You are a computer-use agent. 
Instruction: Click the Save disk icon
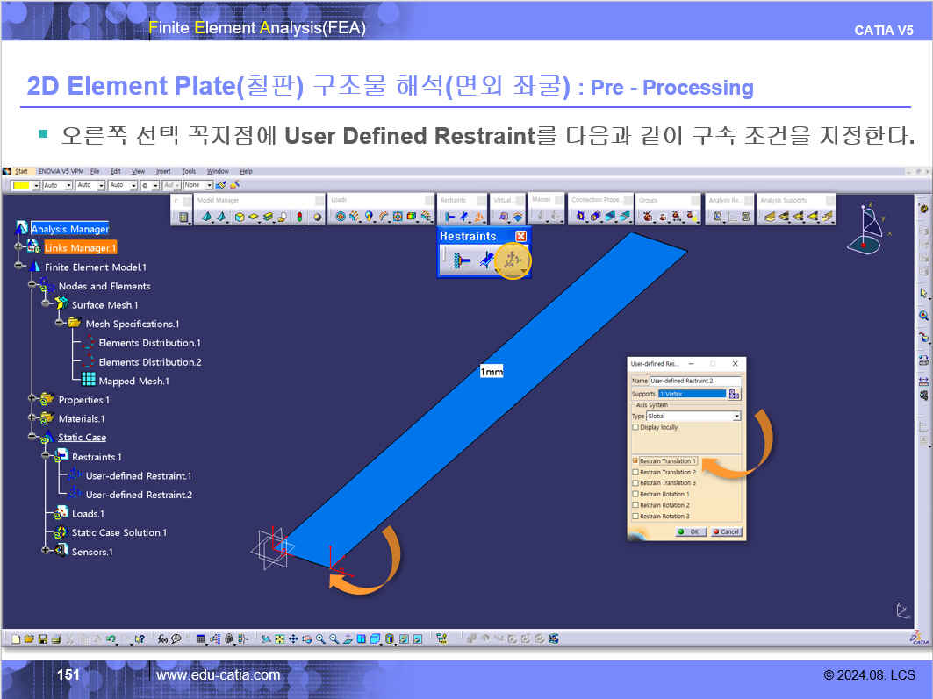(43, 639)
